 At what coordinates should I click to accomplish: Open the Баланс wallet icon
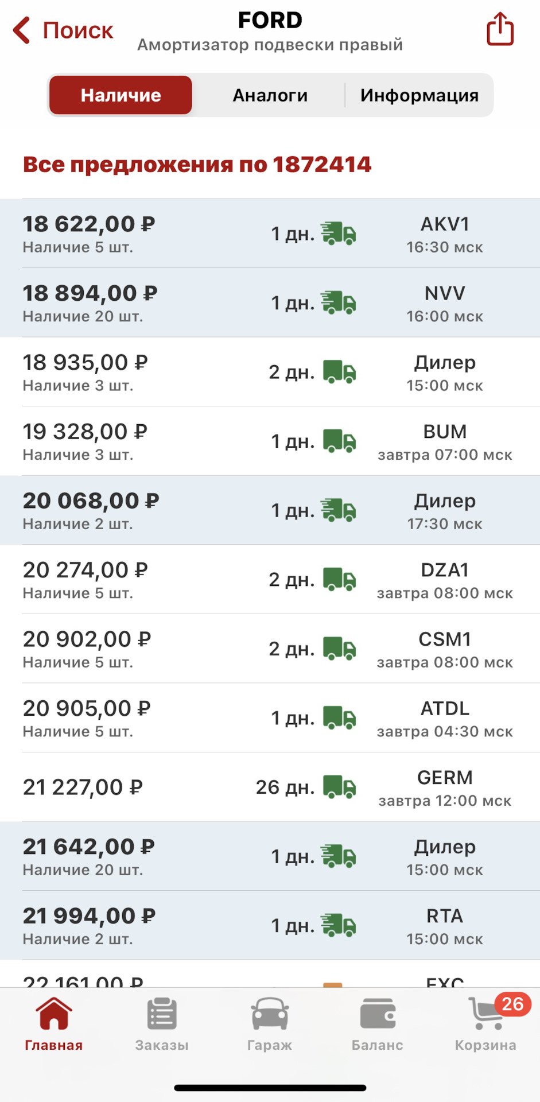tap(378, 1015)
